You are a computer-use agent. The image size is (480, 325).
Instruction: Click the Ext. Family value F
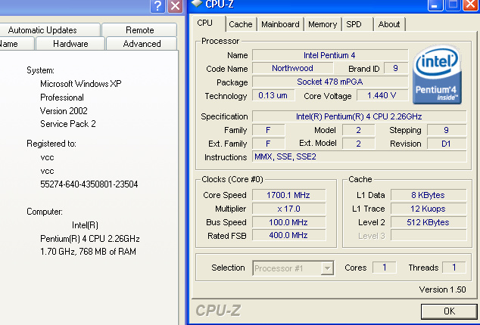[x=268, y=144]
